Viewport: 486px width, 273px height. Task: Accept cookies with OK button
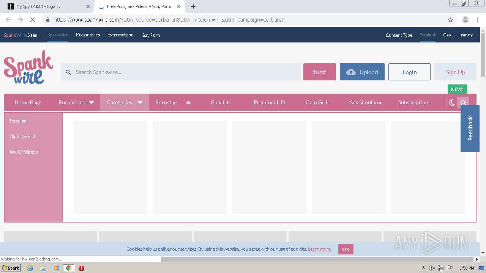tap(346, 249)
